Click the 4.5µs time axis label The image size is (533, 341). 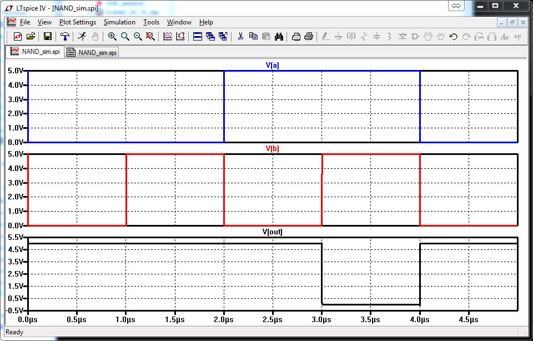pos(469,319)
